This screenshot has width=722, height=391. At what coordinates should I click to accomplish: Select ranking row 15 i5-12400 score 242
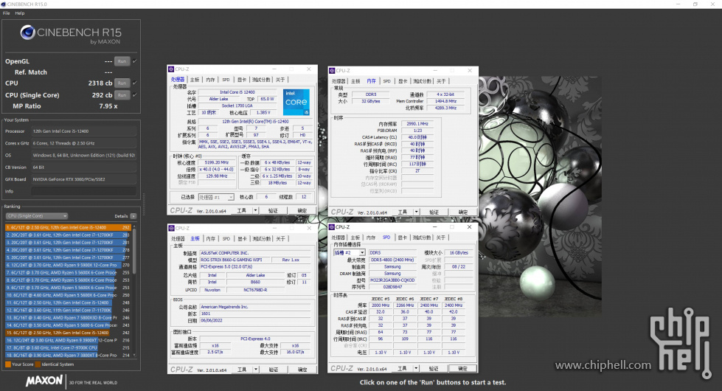(x=68, y=333)
